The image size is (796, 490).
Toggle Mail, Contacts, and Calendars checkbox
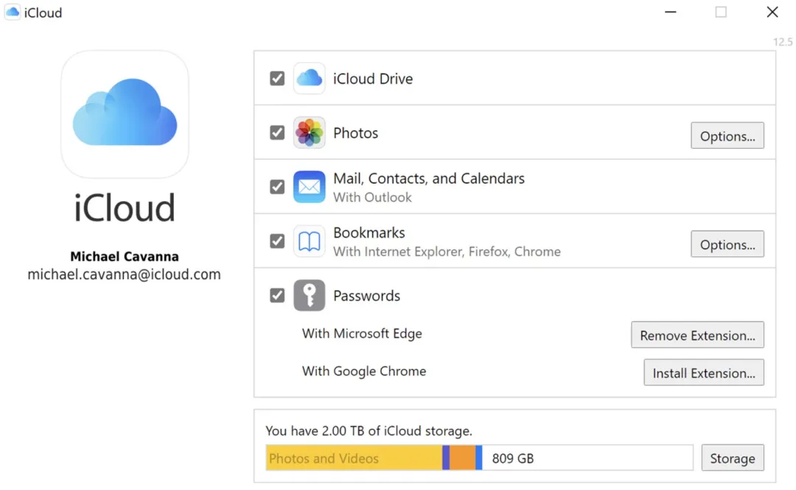coord(277,187)
